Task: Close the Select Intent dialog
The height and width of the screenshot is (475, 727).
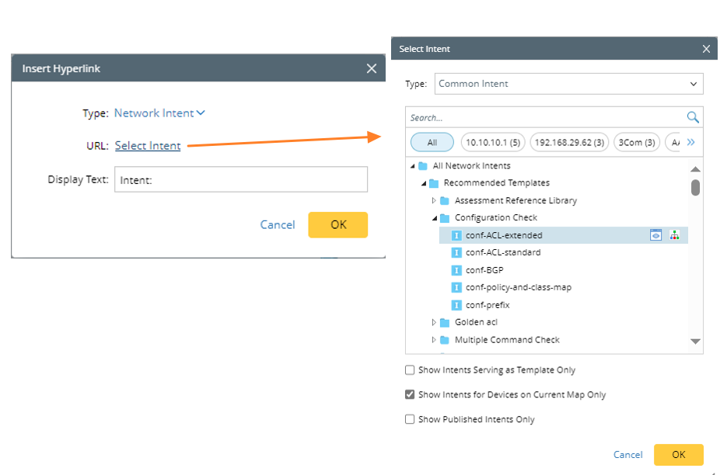Action: (x=706, y=49)
